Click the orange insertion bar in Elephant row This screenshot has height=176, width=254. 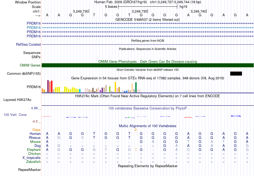point(136,150)
